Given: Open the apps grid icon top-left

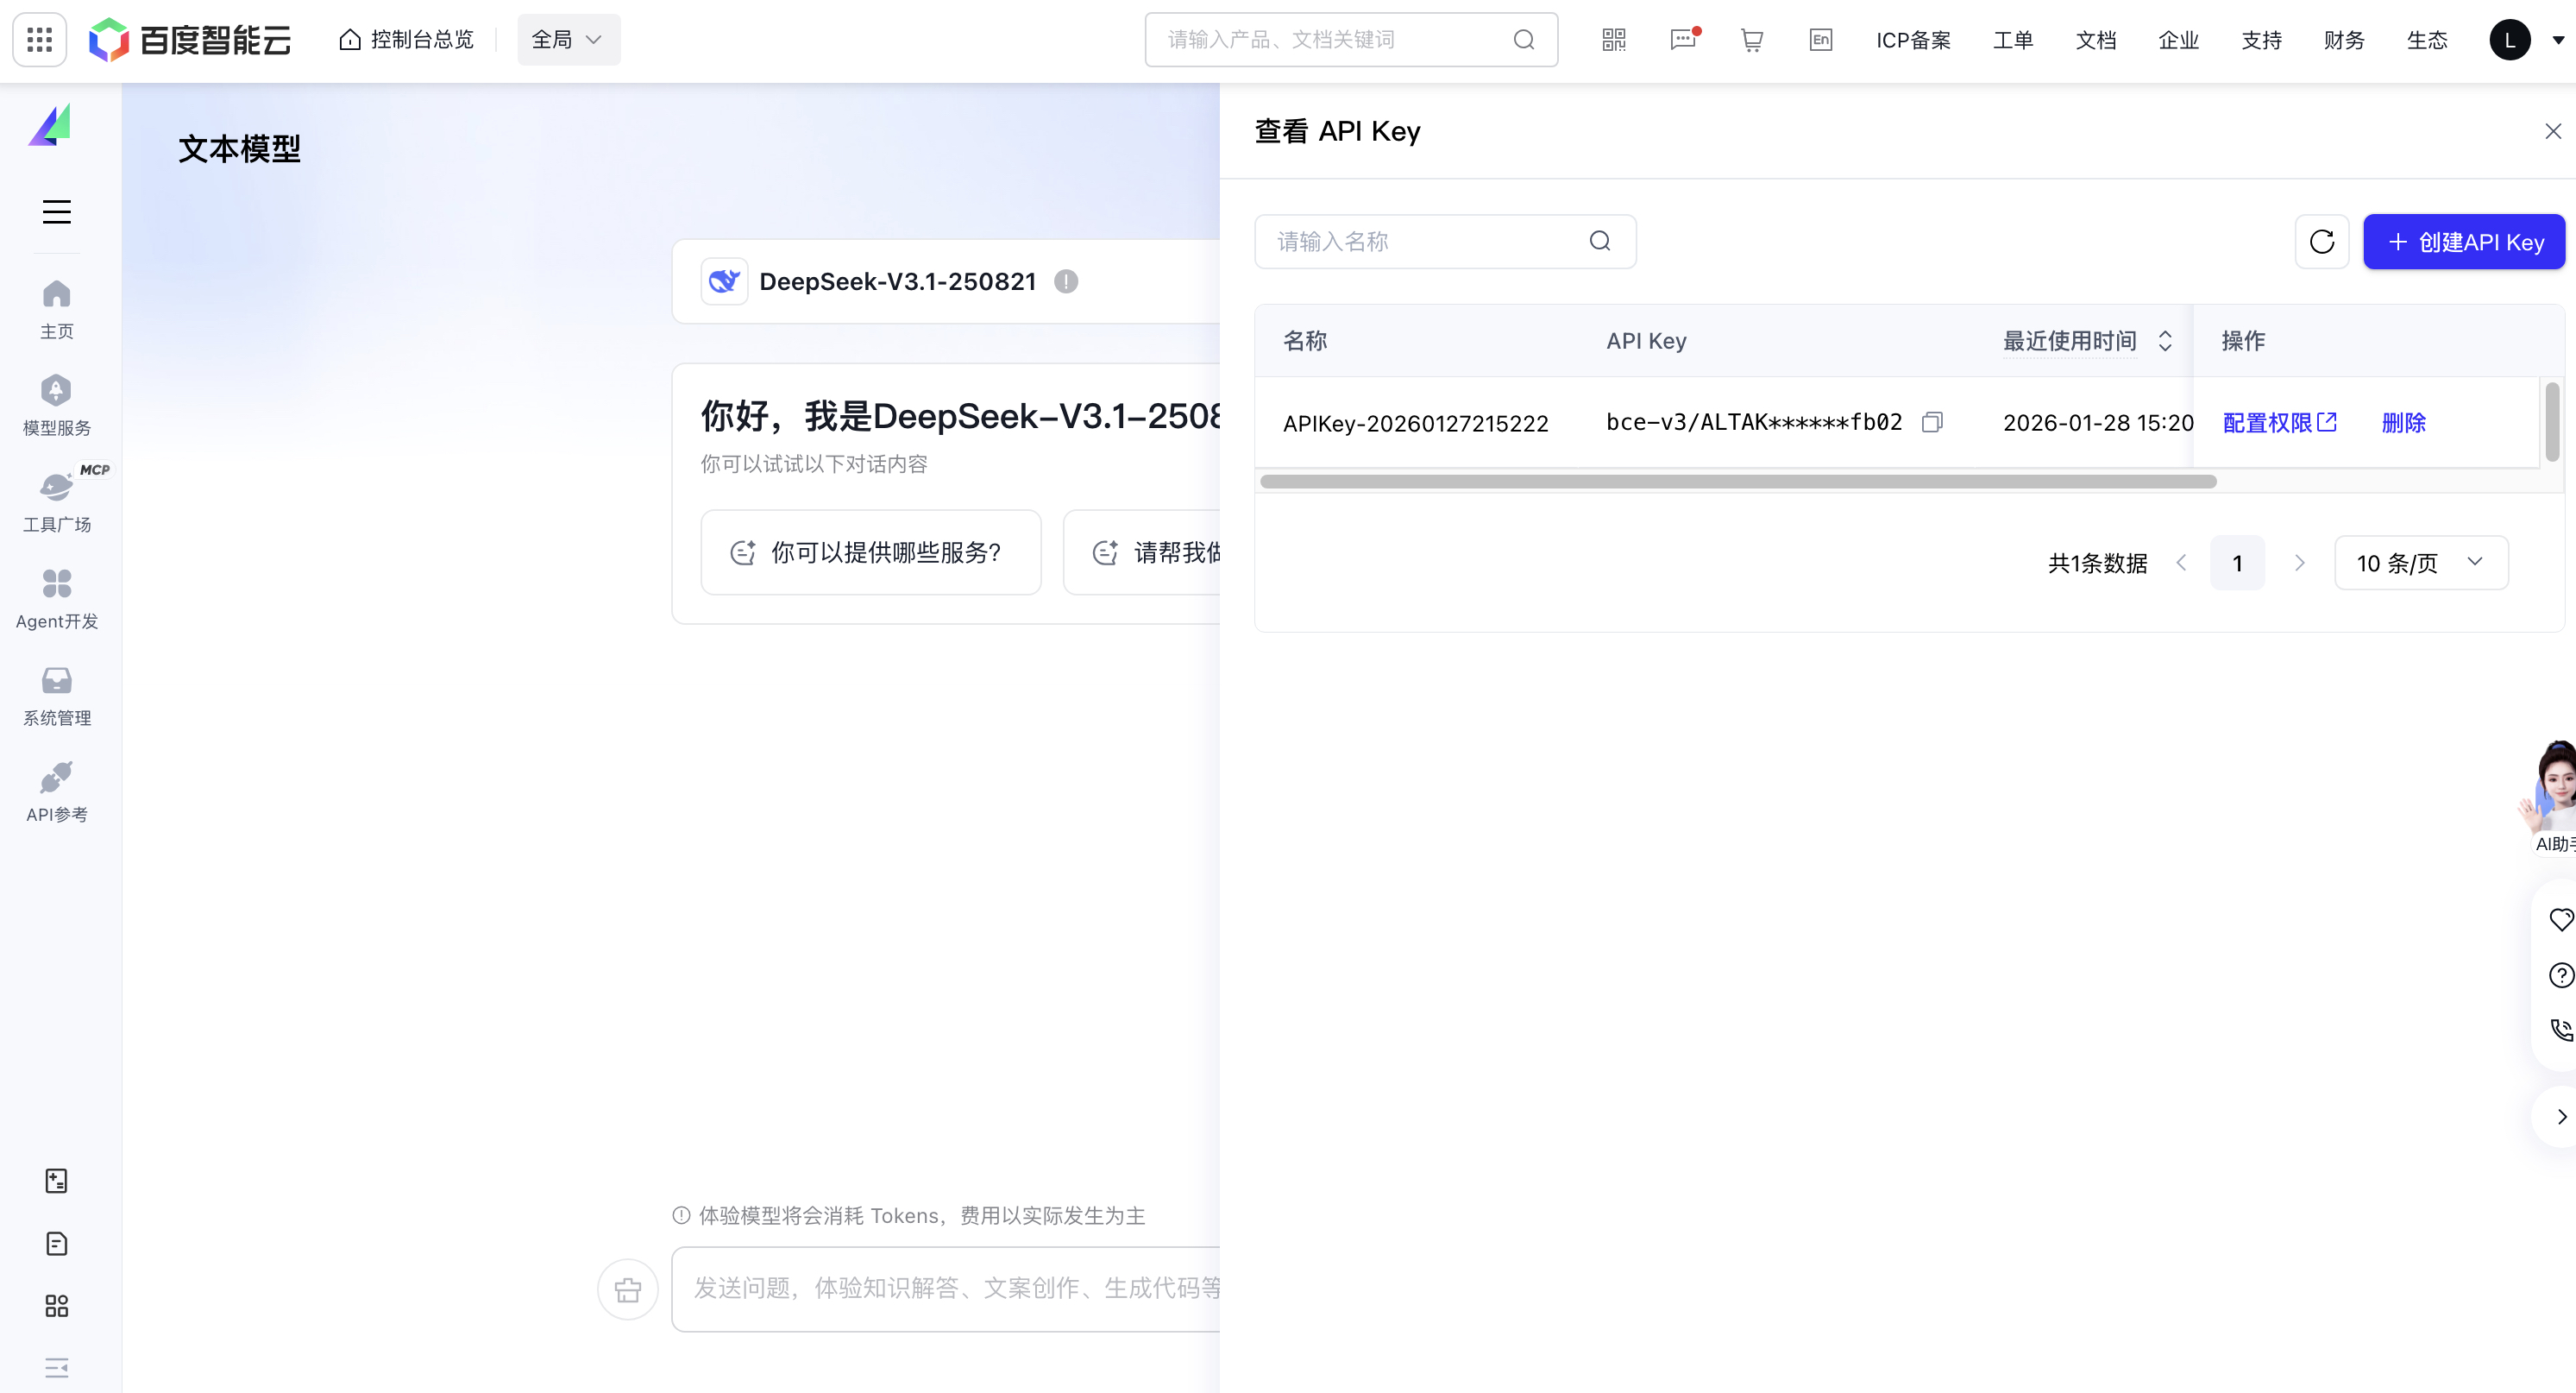Looking at the screenshot, I should 39,39.
